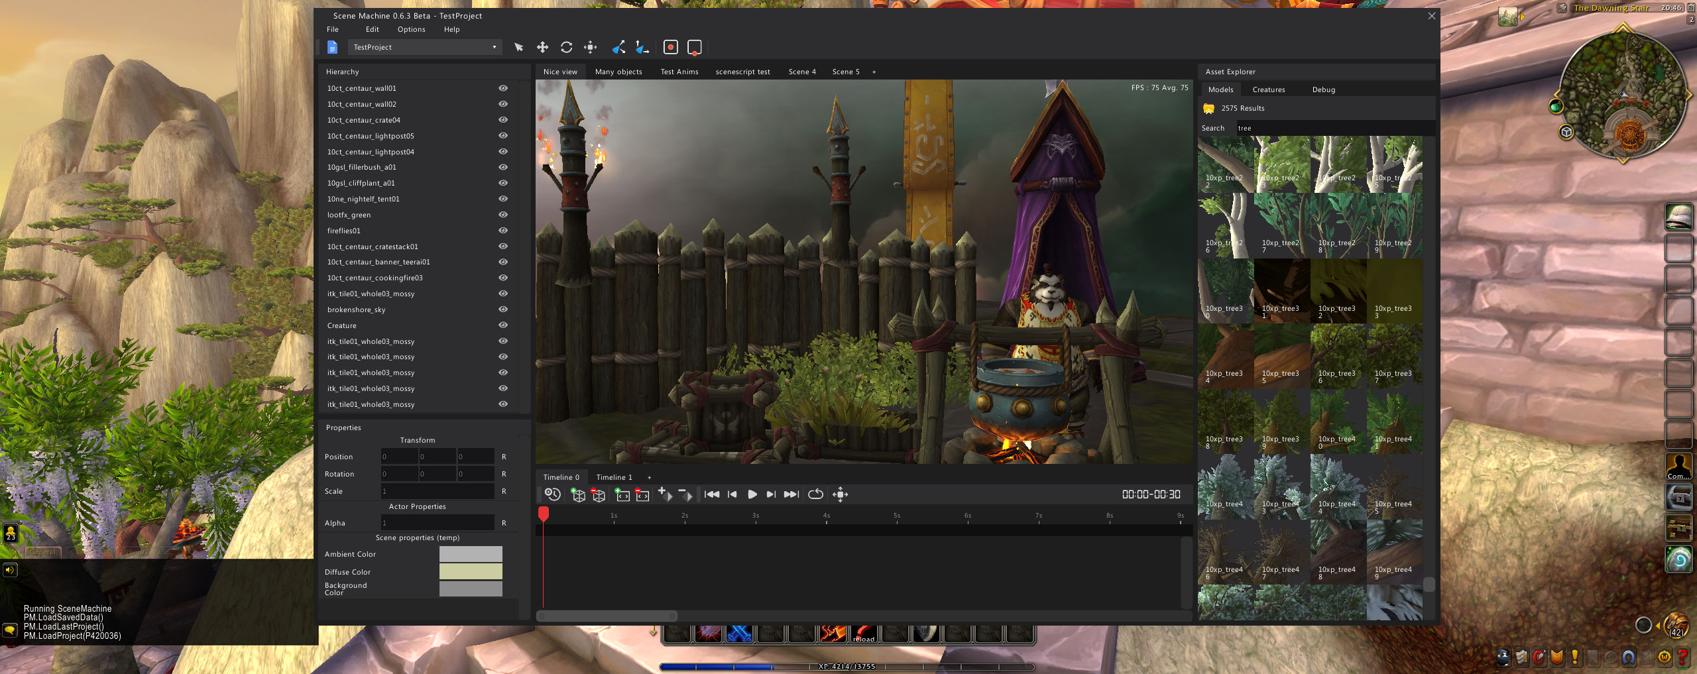Open the project document icon
1697x674 pixels.
(333, 47)
